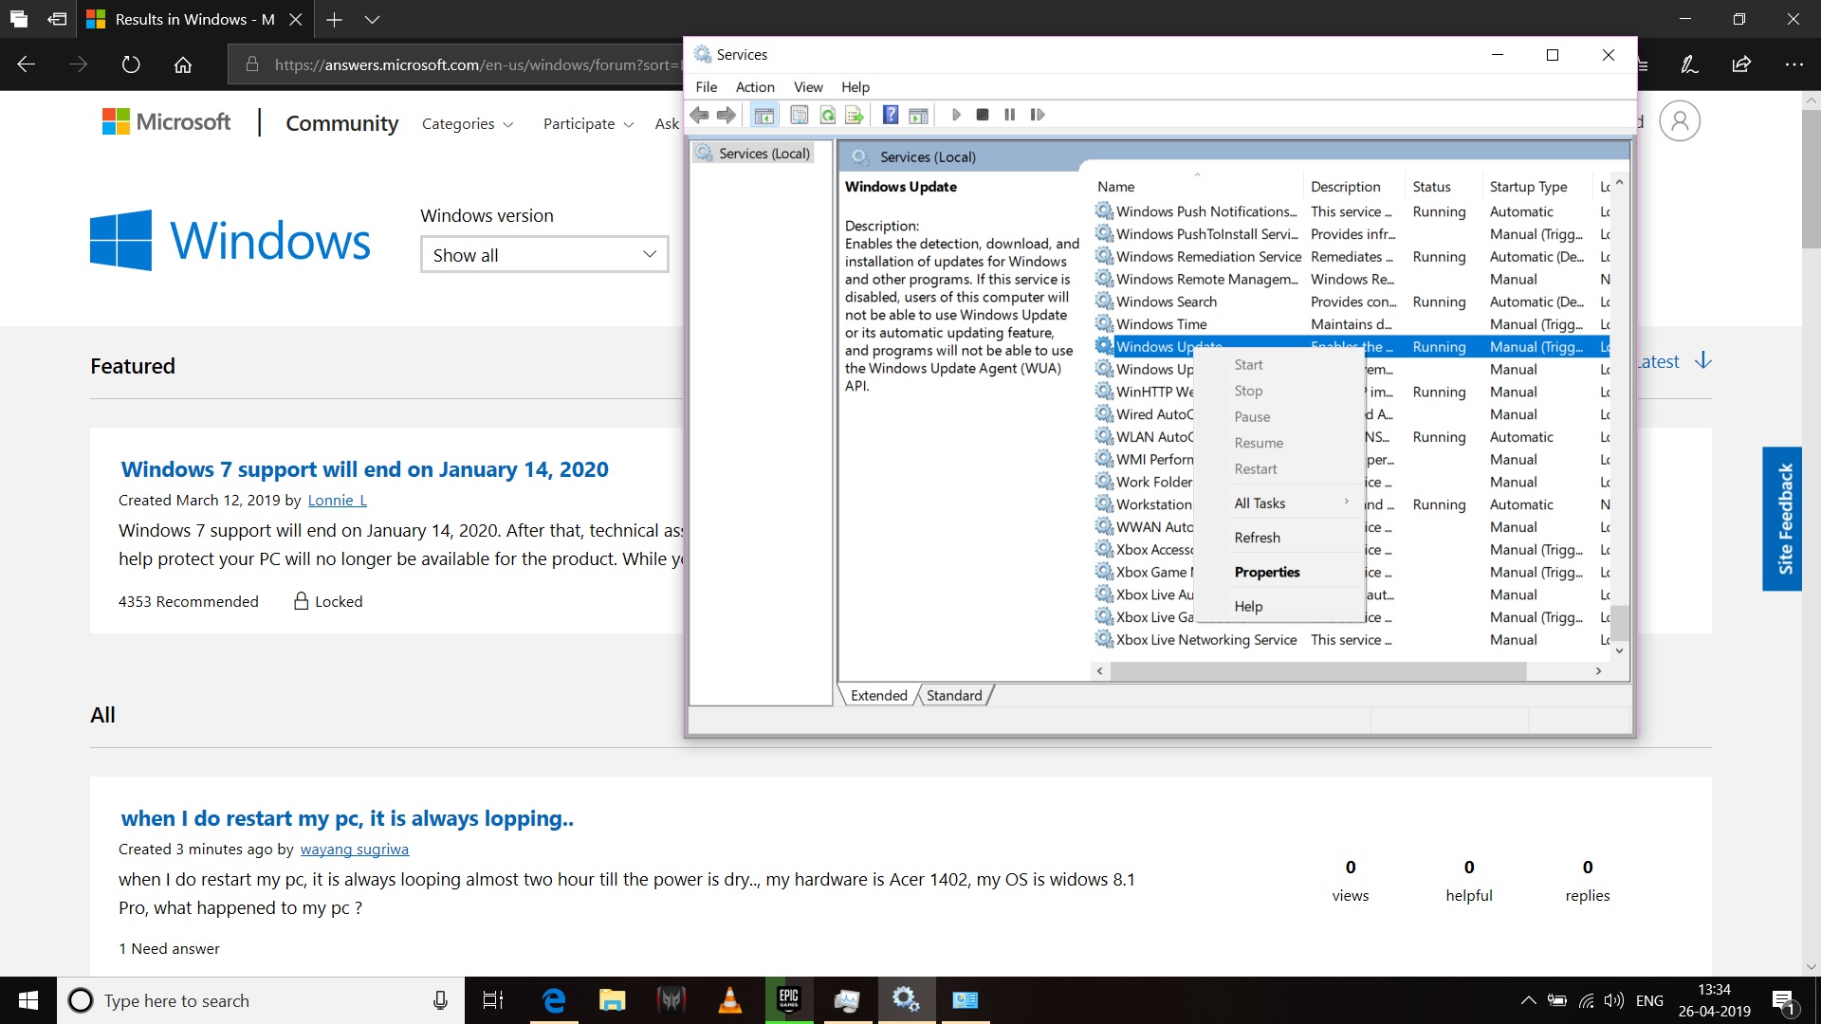Switch to the Extended tab
Viewport: 1821px width, 1024px height.
point(878,695)
